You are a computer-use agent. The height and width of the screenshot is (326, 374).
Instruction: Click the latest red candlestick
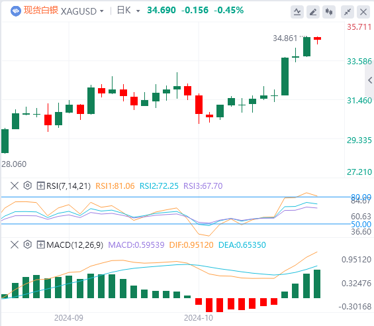coord(317,38)
